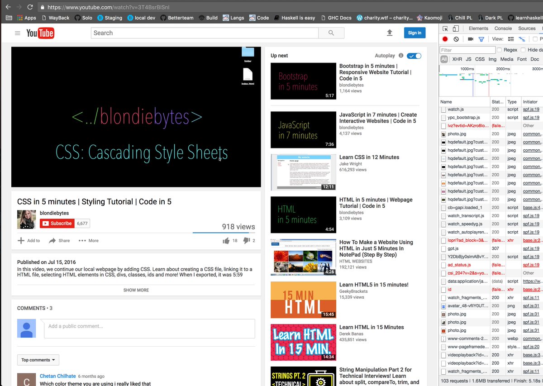The height and width of the screenshot is (386, 543).
Task: Click the 15 MIN HTML orange thumbnail
Action: (303, 300)
